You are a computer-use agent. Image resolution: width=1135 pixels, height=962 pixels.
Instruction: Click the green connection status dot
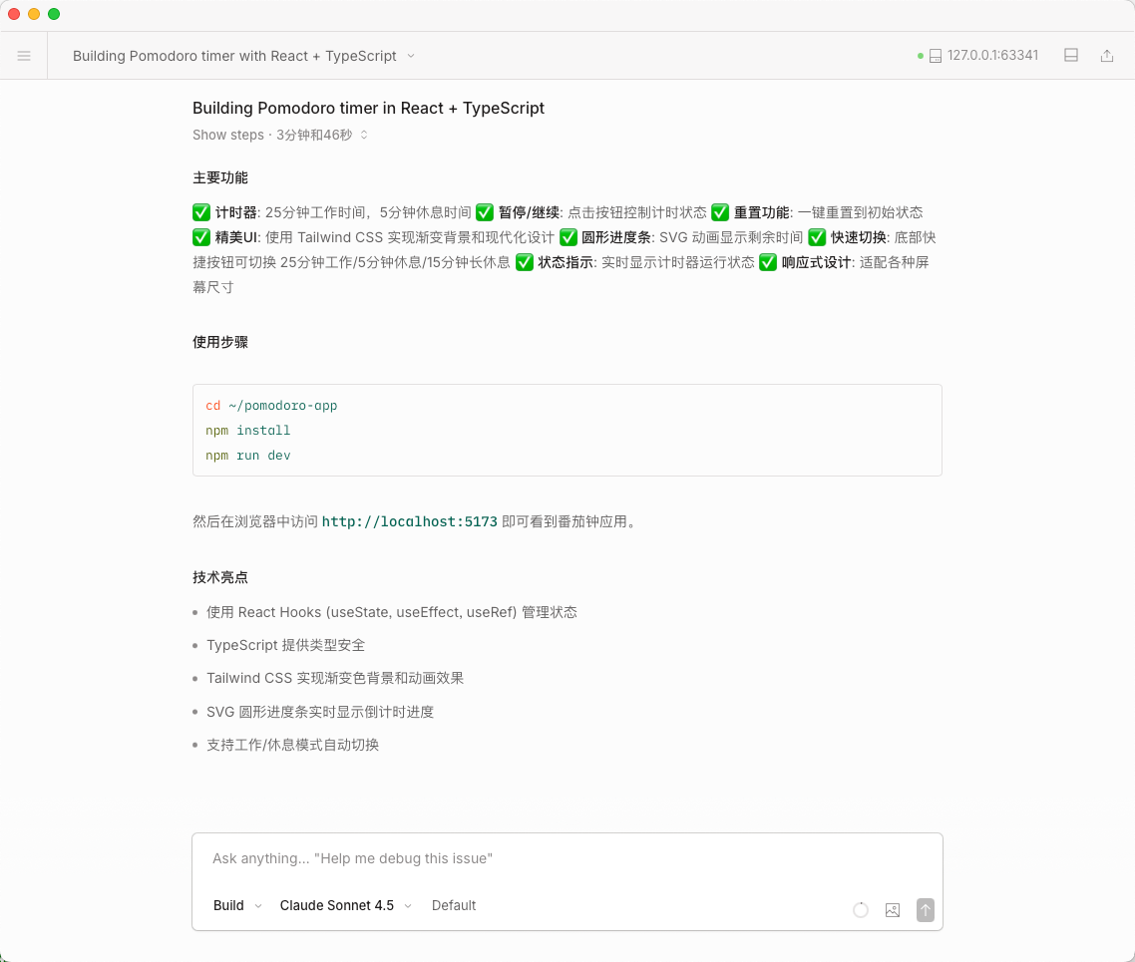(921, 56)
